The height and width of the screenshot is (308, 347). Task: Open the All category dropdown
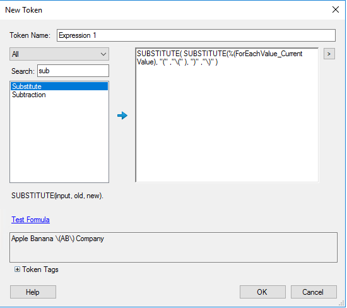(x=59, y=54)
